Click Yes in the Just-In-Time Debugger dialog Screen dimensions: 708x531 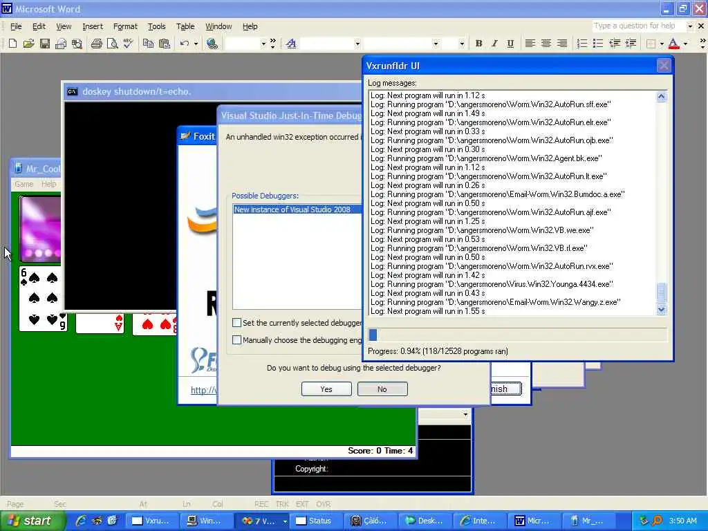(326, 389)
